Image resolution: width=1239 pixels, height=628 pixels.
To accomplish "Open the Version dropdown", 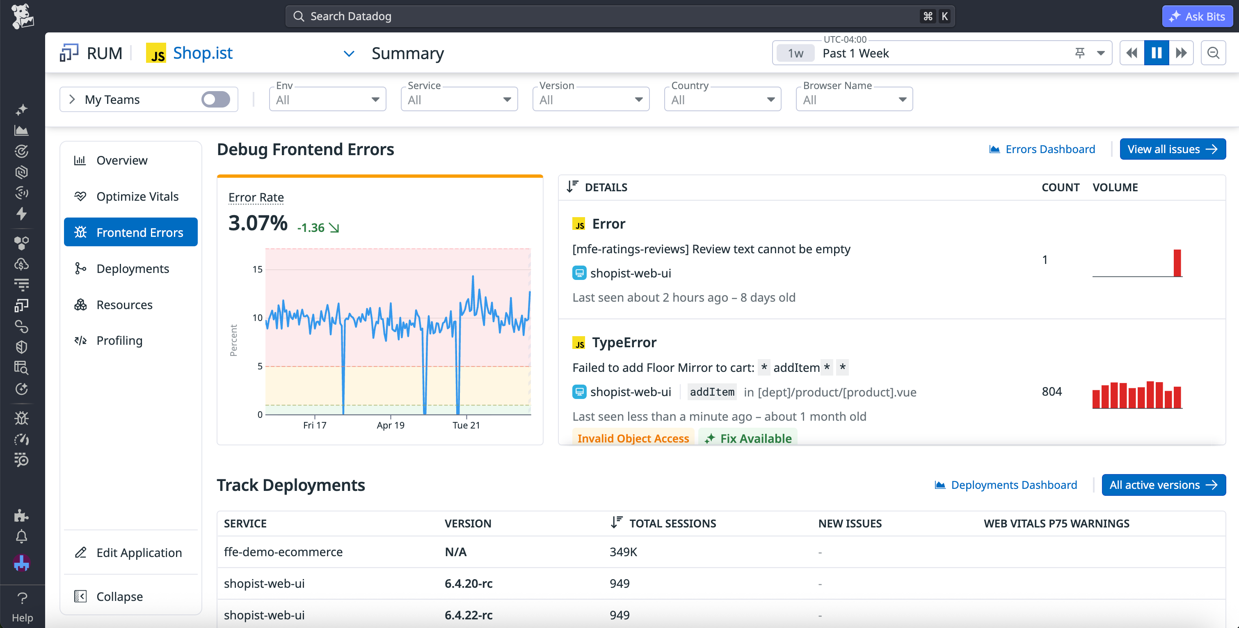I will pyautogui.click(x=591, y=100).
